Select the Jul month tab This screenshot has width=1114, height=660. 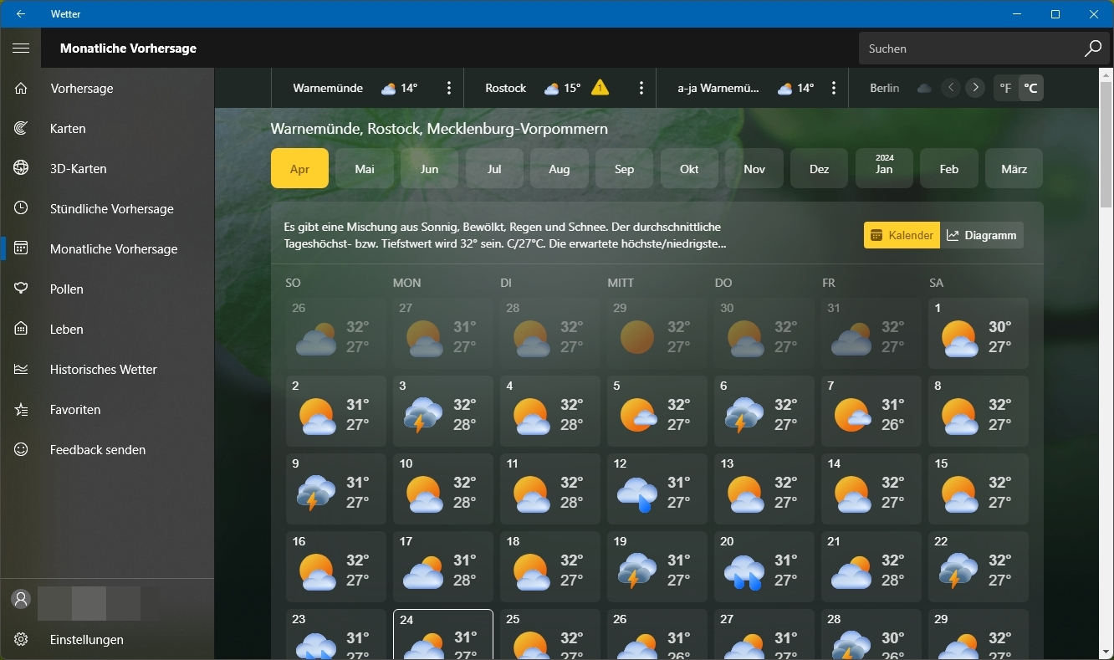[x=494, y=169]
